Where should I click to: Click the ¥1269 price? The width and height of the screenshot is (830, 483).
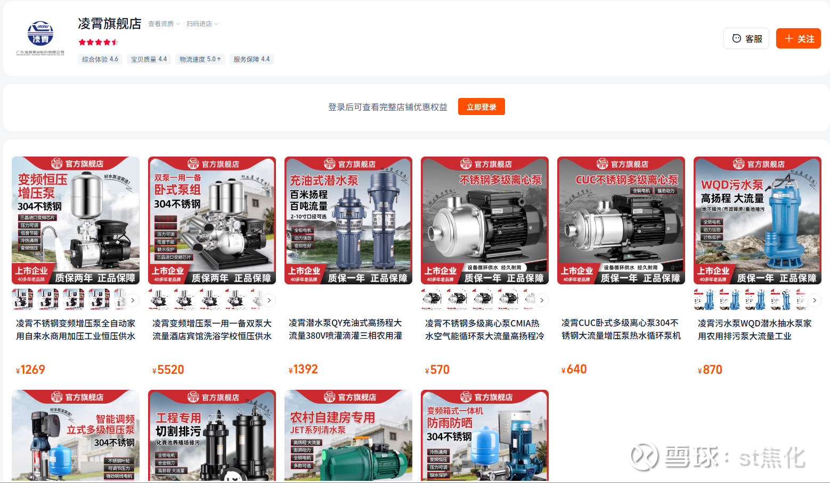pos(30,370)
